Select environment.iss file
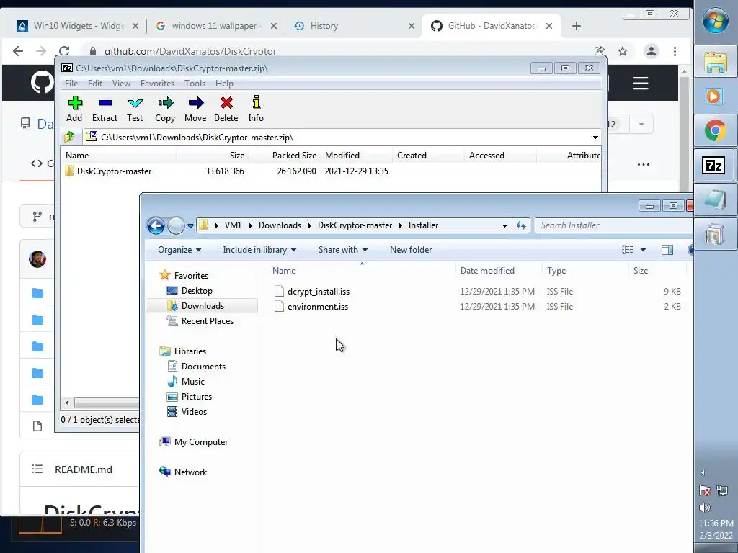Viewport: 738px width, 553px height. click(318, 307)
